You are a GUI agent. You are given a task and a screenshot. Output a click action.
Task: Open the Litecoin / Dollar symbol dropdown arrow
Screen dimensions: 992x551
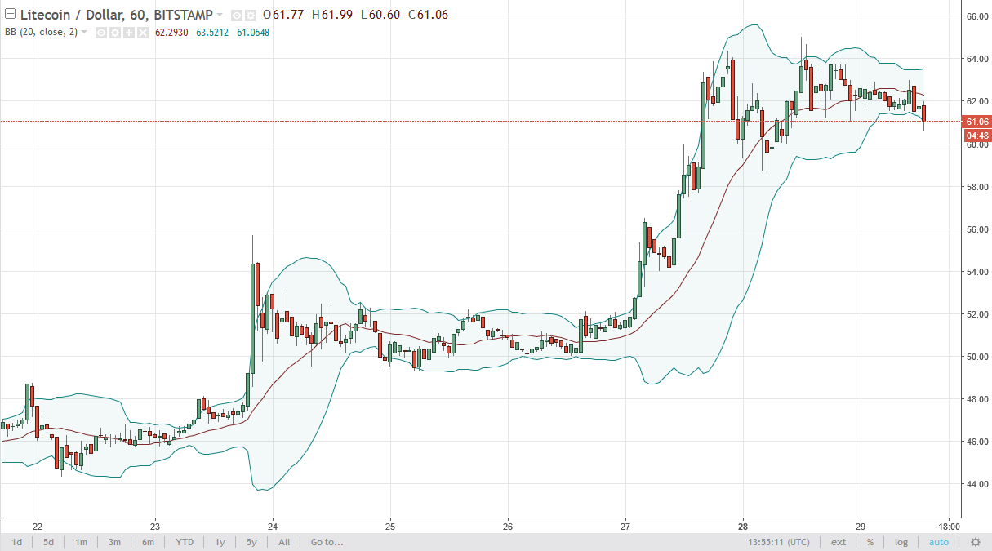[x=220, y=15]
